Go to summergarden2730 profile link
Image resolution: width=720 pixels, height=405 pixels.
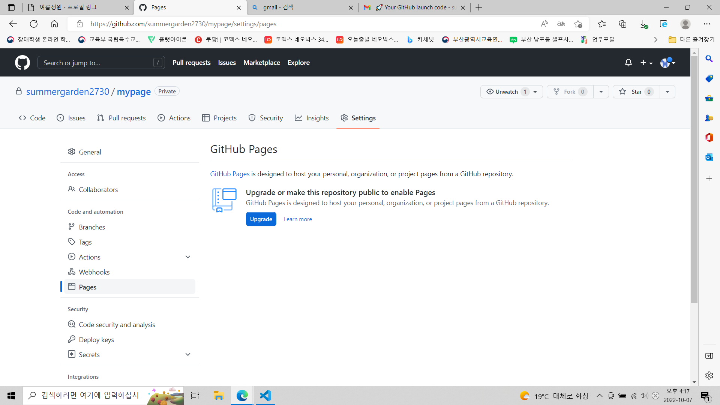67,91
